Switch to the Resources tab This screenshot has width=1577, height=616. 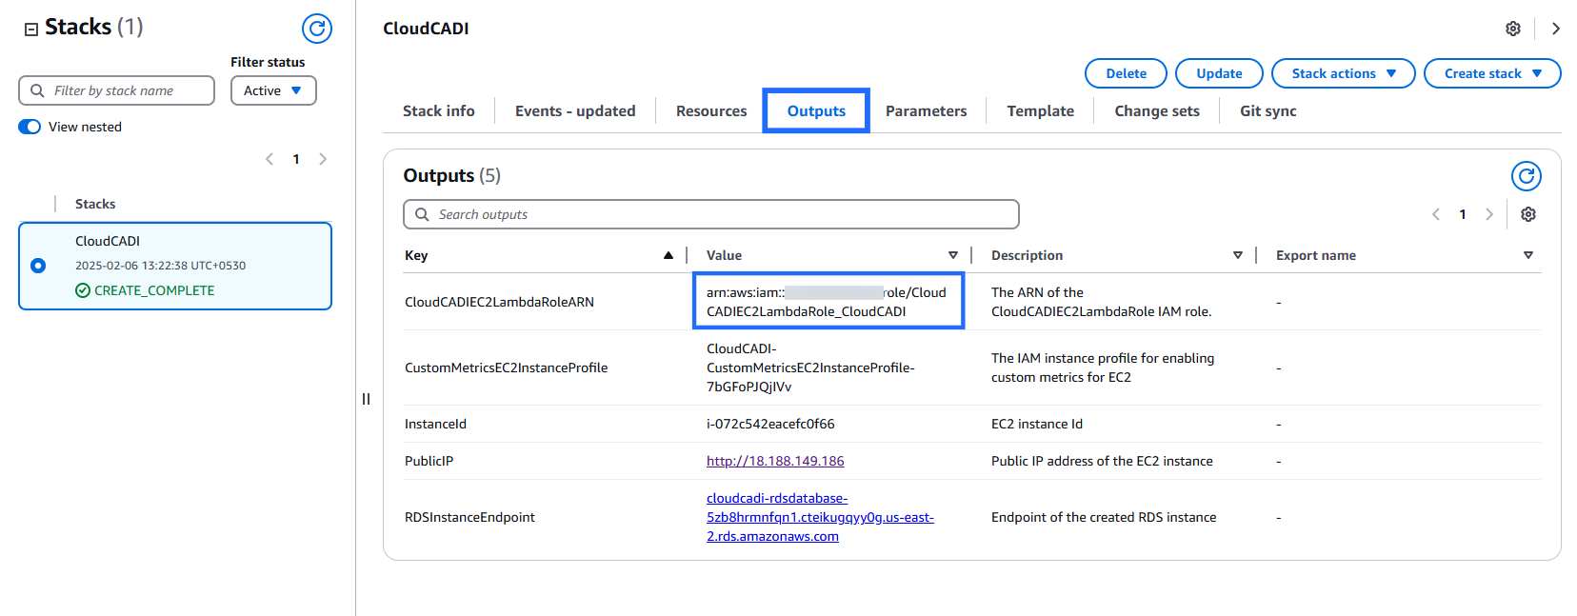click(x=710, y=111)
